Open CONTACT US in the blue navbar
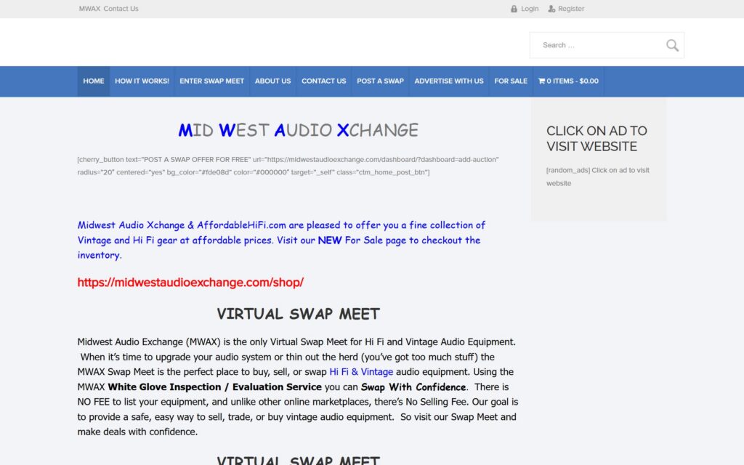The width and height of the screenshot is (744, 465). [323, 81]
